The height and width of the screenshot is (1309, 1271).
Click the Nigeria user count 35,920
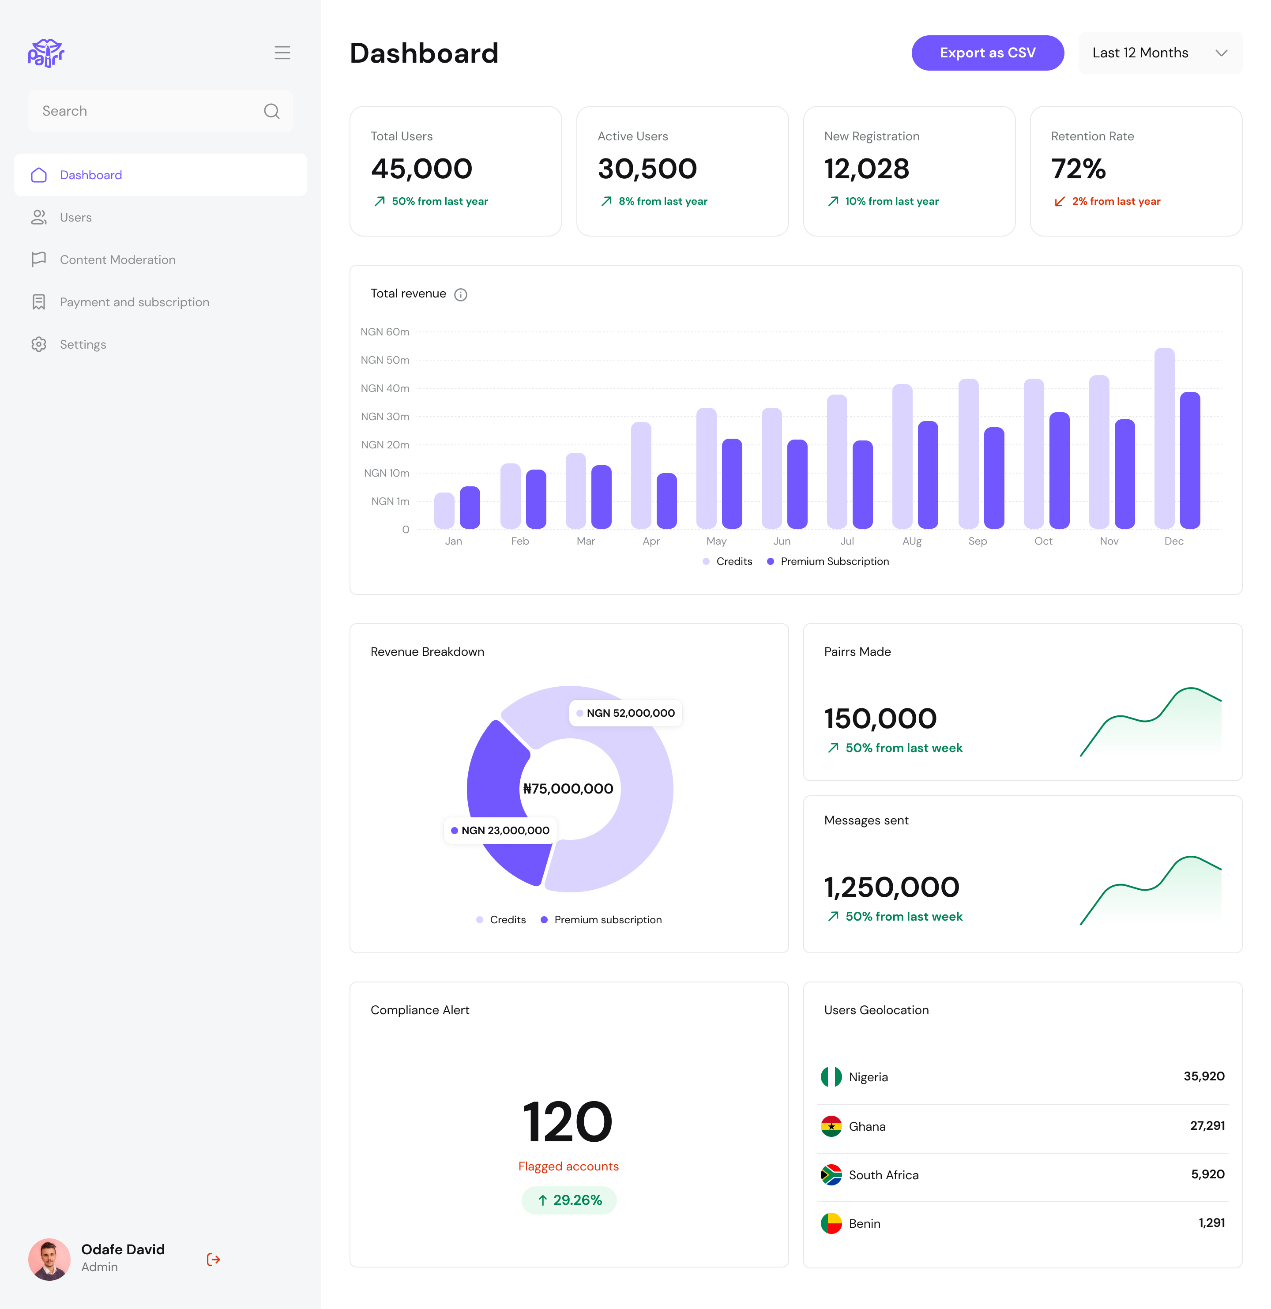[1203, 1076]
